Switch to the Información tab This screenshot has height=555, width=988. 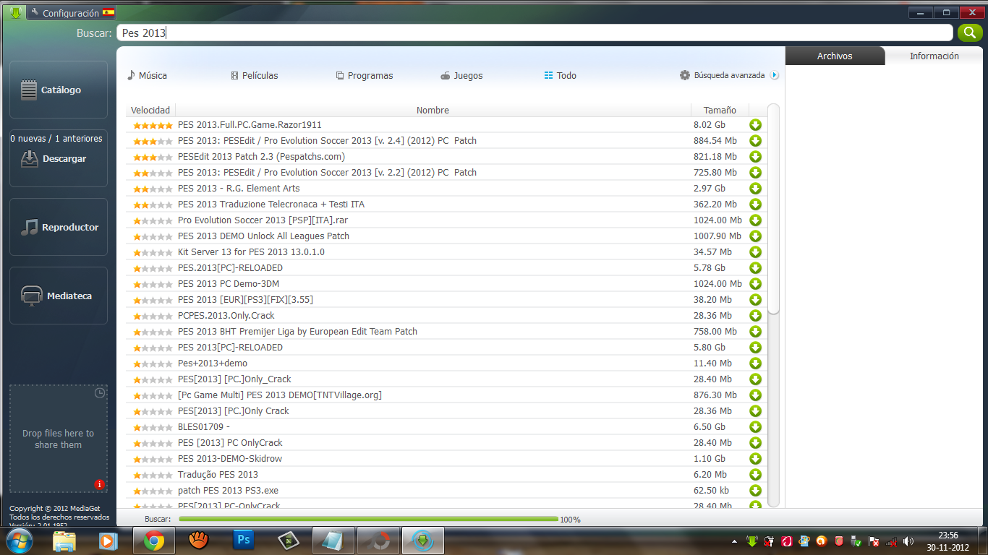coord(934,56)
